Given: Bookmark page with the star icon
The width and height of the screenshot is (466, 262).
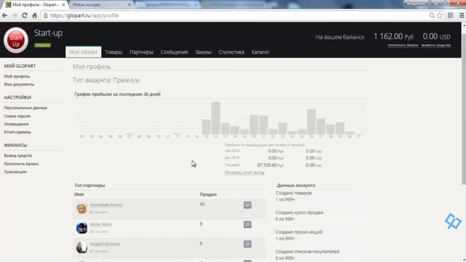Looking at the screenshot, I should (440, 16).
